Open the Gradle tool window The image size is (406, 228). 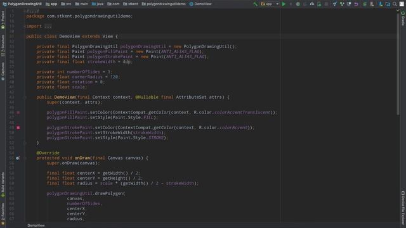403,18
